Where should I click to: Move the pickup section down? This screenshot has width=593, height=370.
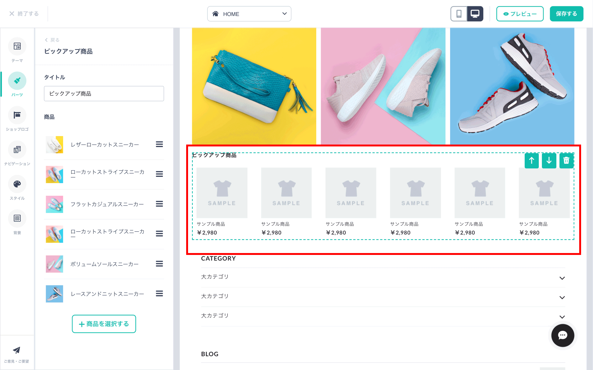pyautogui.click(x=549, y=161)
